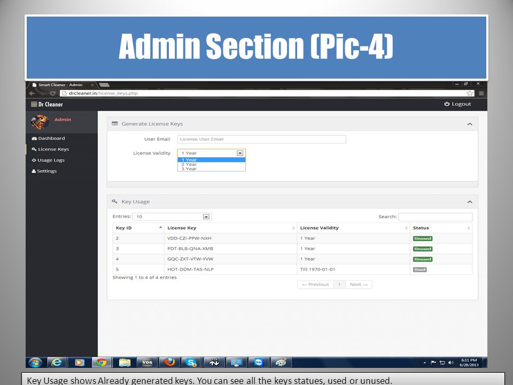Open Chrome from the taskbar
513x385 pixels.
click(102, 363)
